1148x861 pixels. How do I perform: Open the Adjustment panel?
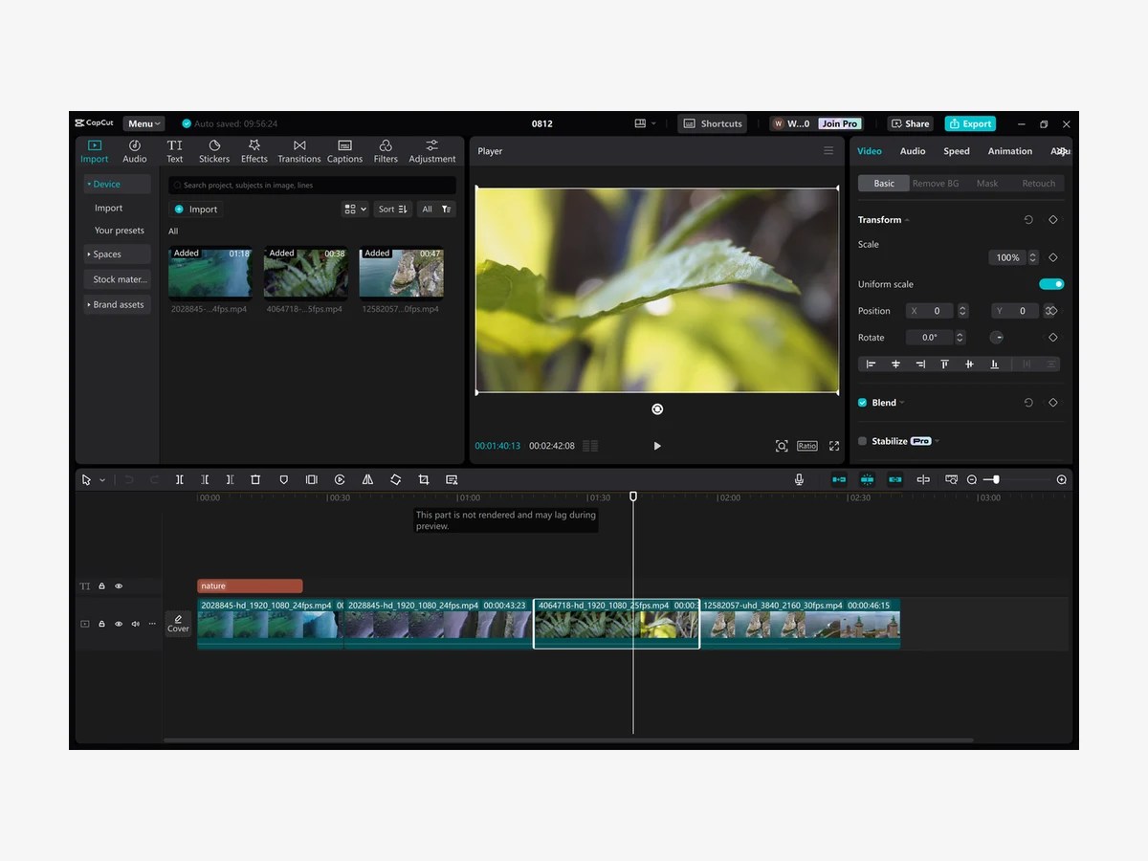[x=432, y=151]
